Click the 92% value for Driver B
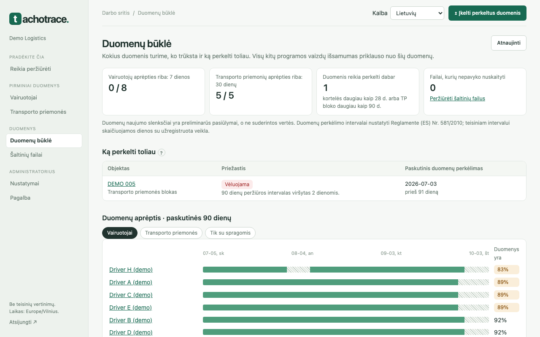 point(500,320)
